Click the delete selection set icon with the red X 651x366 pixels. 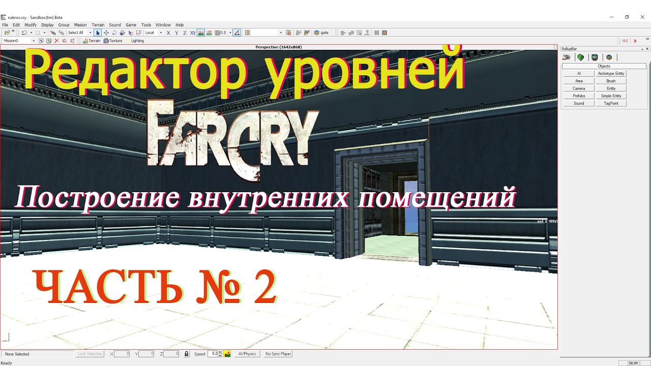pos(288,33)
